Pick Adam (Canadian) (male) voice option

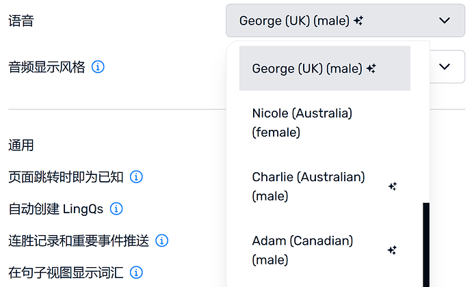point(302,250)
